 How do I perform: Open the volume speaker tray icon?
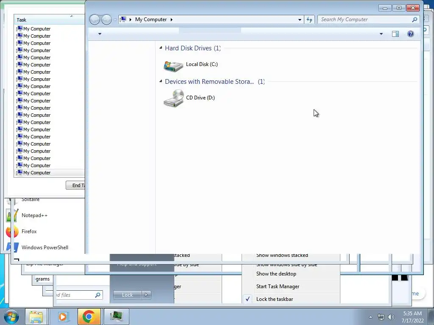[x=391, y=317]
